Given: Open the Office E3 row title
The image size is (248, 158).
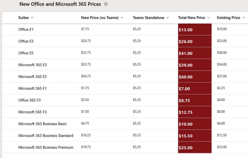Looking at the screenshot, I should pos(26,41).
